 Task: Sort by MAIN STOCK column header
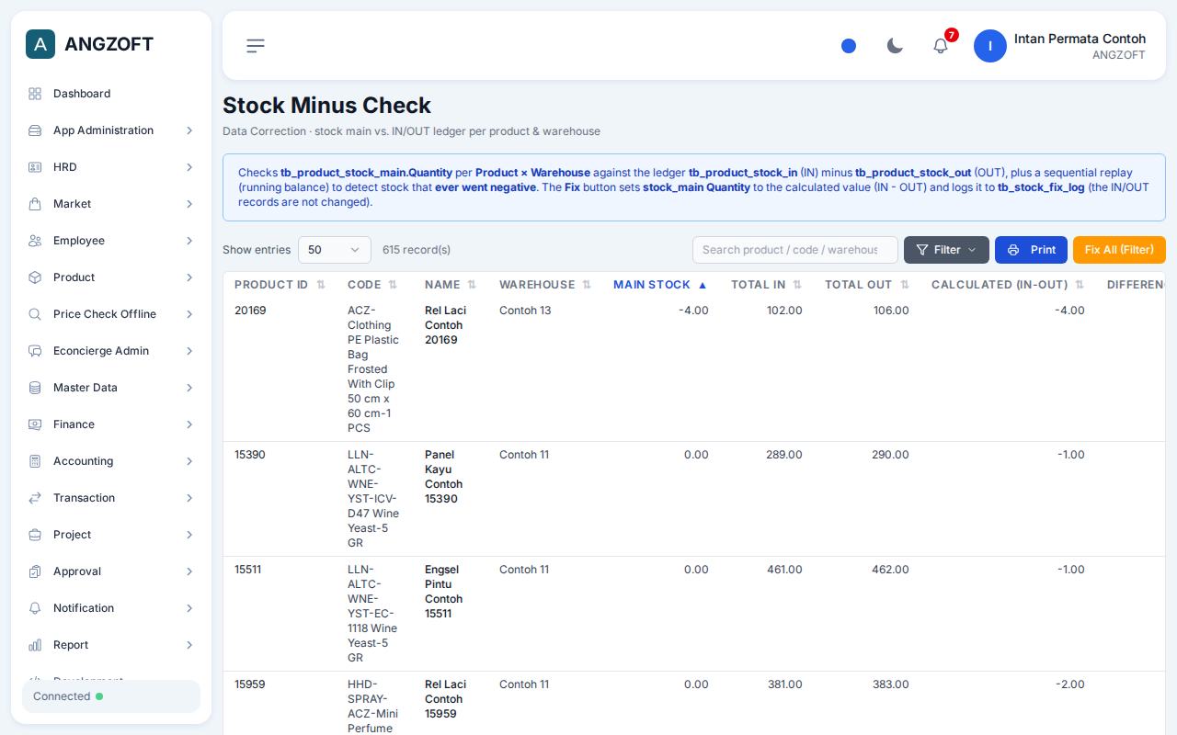point(660,285)
